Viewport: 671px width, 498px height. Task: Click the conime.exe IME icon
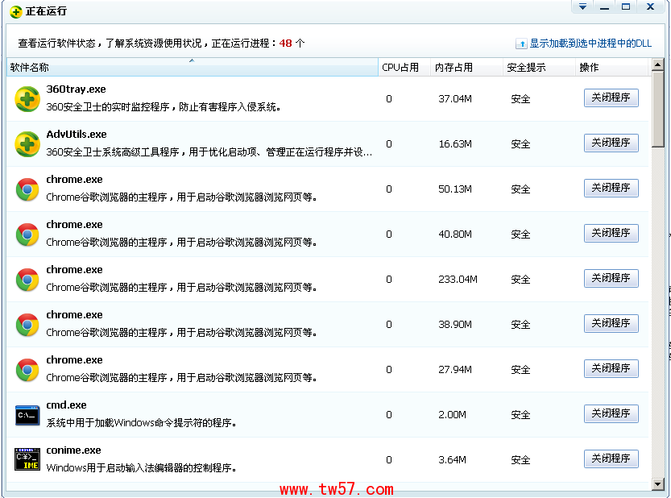click(x=27, y=459)
